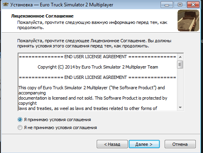
Task: Click the license scrollbar thumb
Action: [x=180, y=65]
